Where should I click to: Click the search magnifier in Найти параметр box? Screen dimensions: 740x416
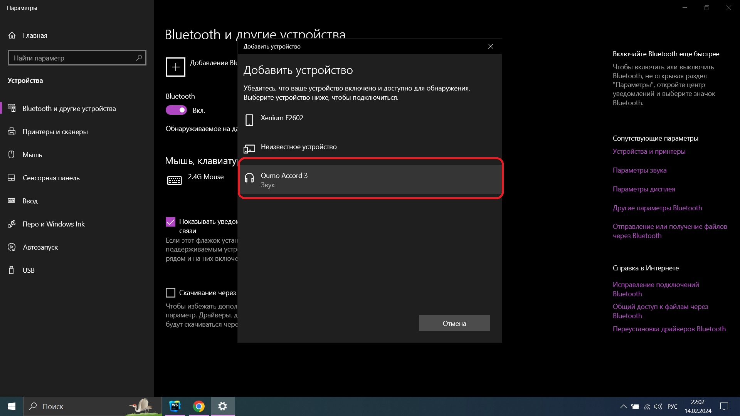pyautogui.click(x=139, y=58)
